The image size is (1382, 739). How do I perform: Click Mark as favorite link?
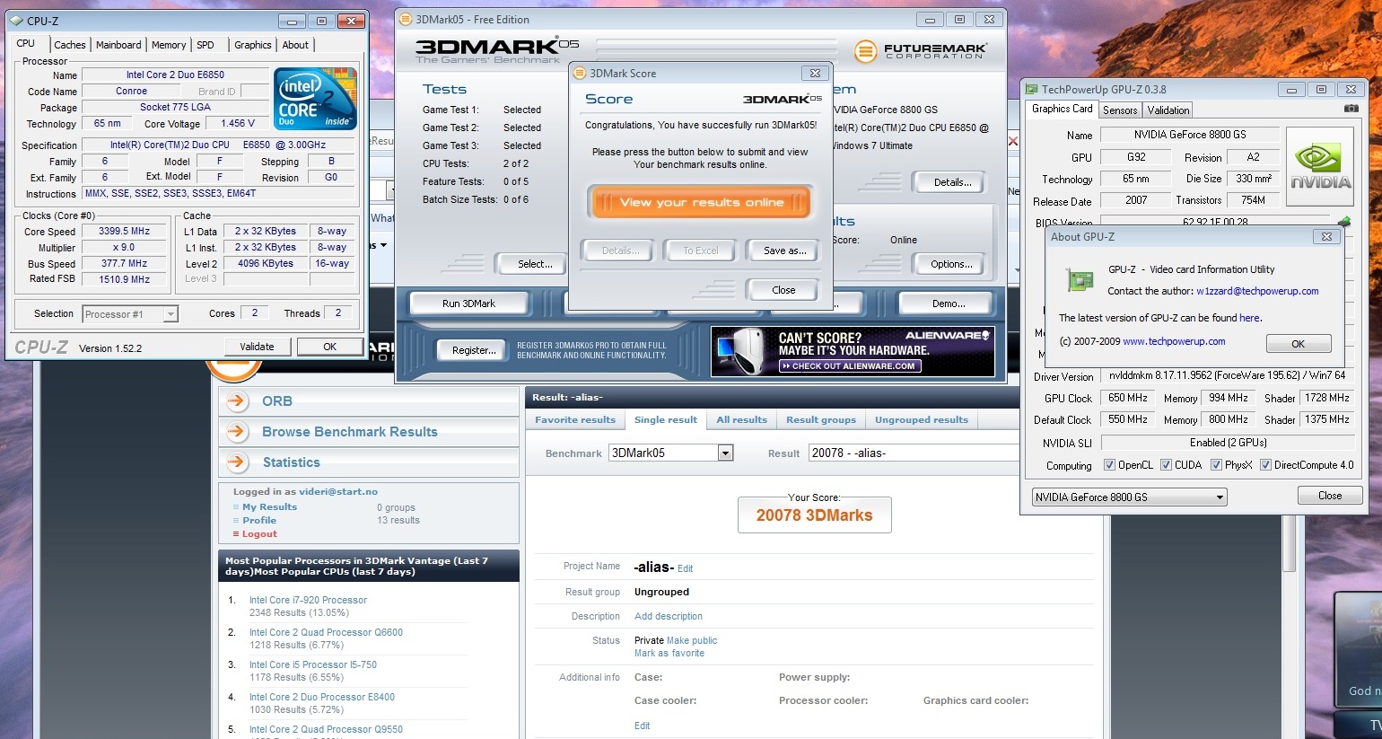[x=669, y=654]
